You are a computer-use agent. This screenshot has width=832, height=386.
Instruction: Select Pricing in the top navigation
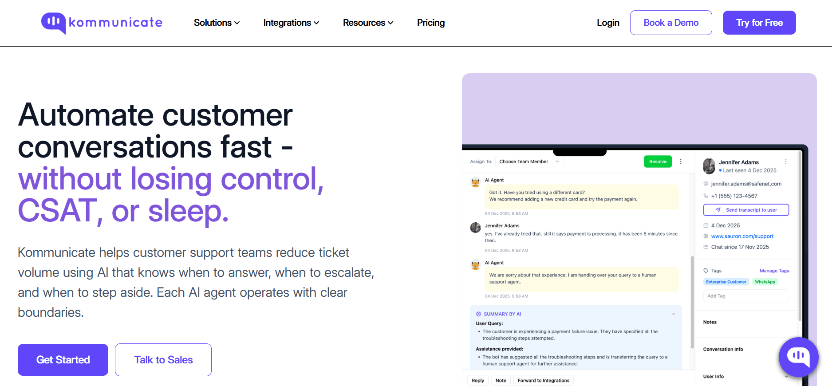point(430,22)
